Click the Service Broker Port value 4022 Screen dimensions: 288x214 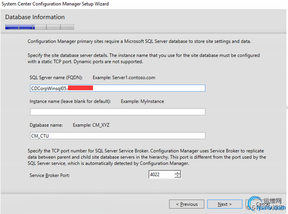(162, 174)
